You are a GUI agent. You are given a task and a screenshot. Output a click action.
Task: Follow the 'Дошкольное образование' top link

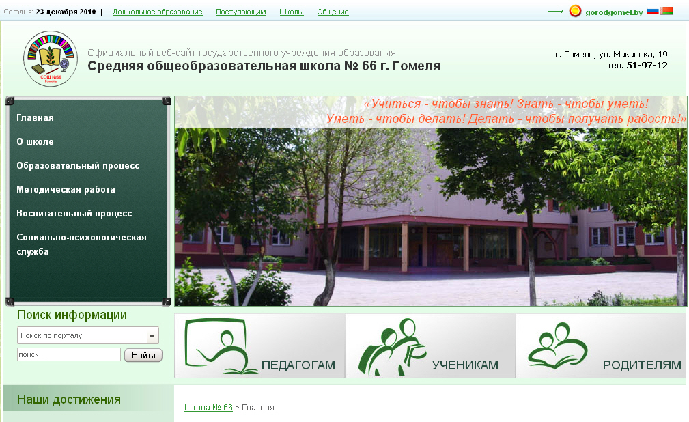[157, 12]
